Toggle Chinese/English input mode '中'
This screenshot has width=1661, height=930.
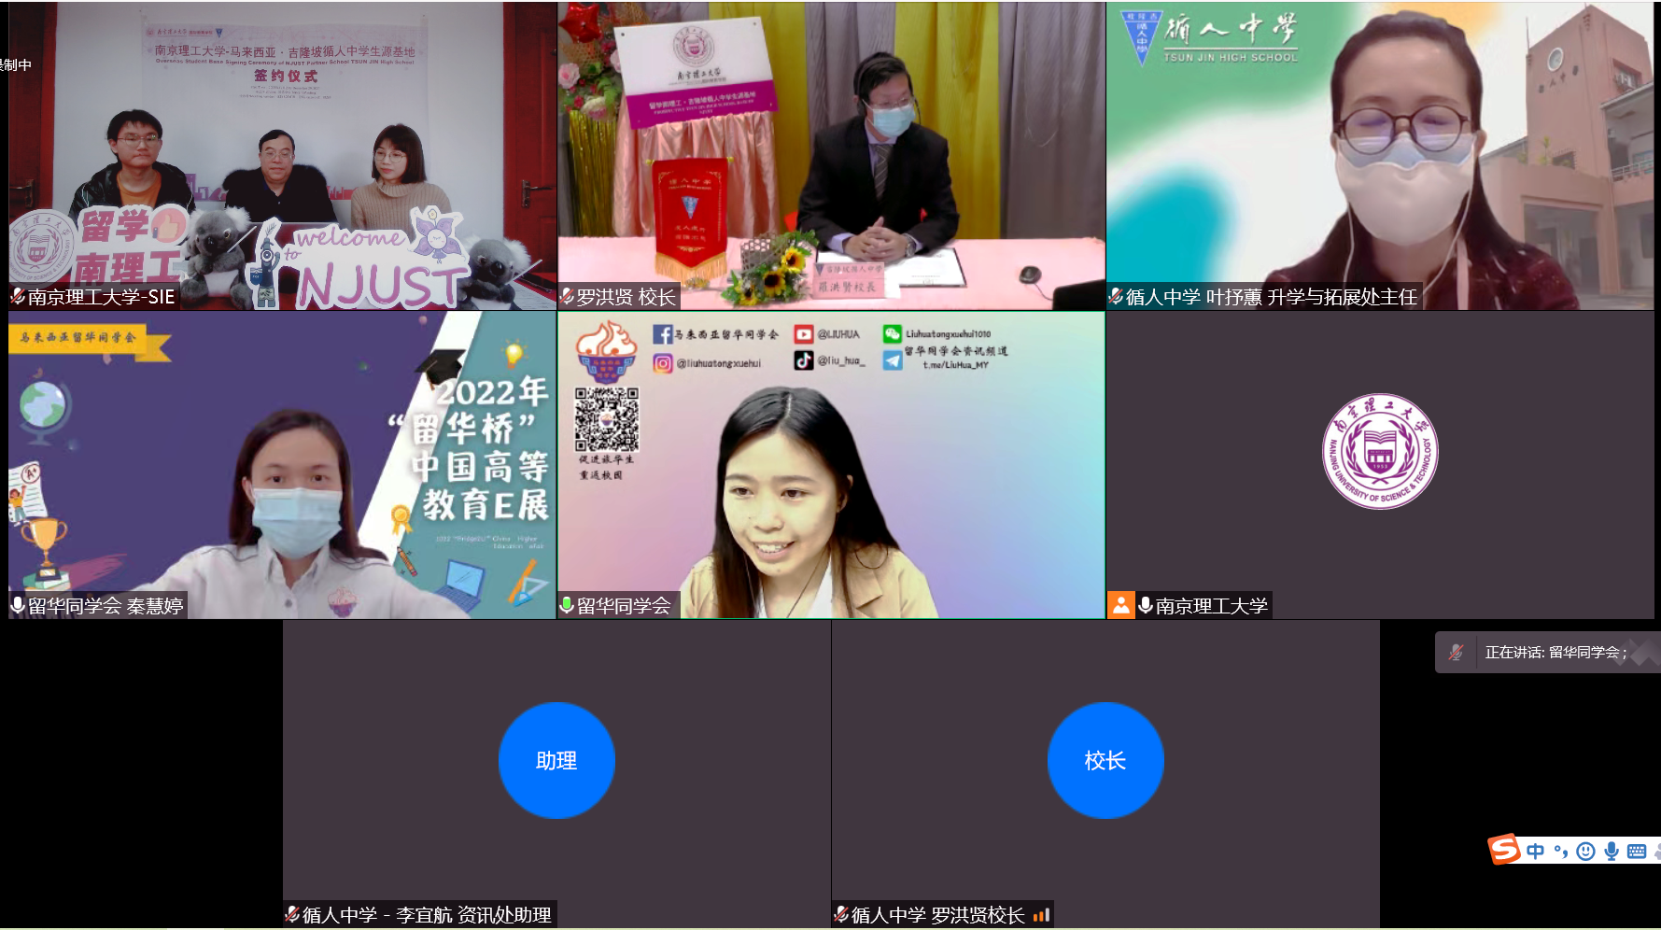tap(1535, 851)
